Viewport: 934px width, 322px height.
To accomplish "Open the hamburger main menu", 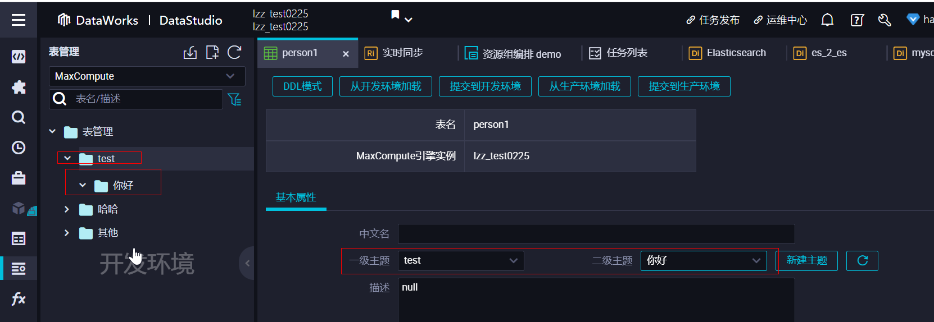I will tap(19, 20).
